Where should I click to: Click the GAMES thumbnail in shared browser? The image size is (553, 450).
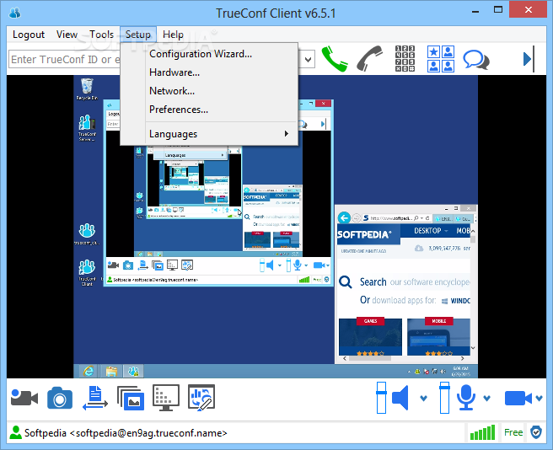[x=370, y=336]
